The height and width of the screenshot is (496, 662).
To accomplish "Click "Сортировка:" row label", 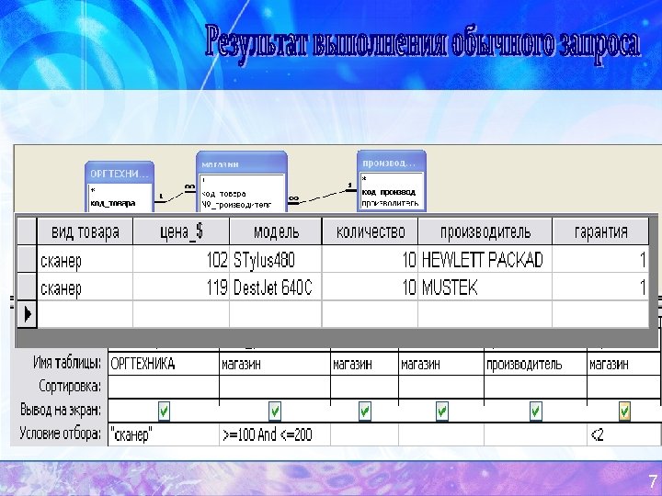I will [x=70, y=386].
